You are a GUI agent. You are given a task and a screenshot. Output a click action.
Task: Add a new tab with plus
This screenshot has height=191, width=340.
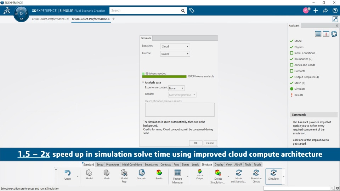click(113, 19)
